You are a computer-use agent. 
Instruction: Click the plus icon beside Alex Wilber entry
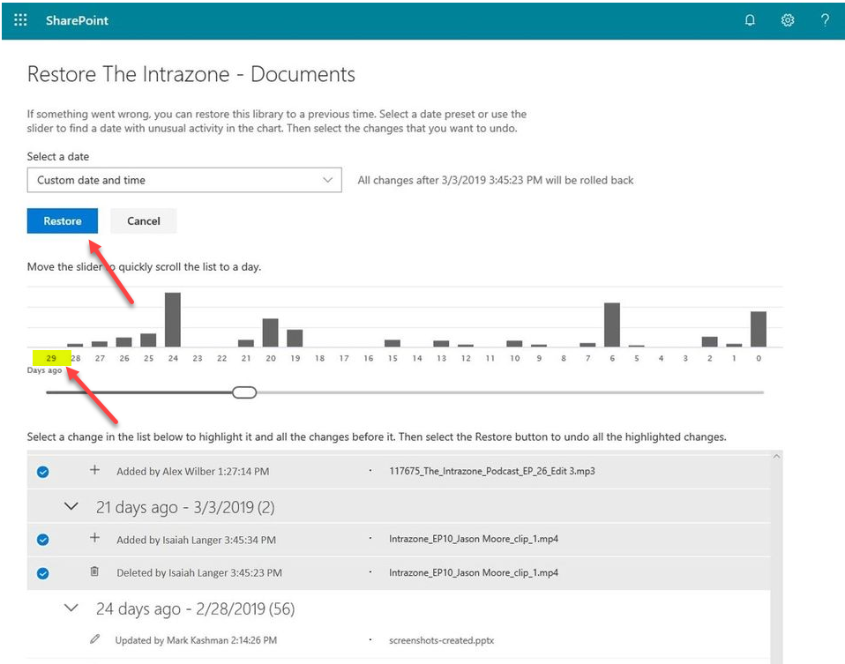pos(94,470)
